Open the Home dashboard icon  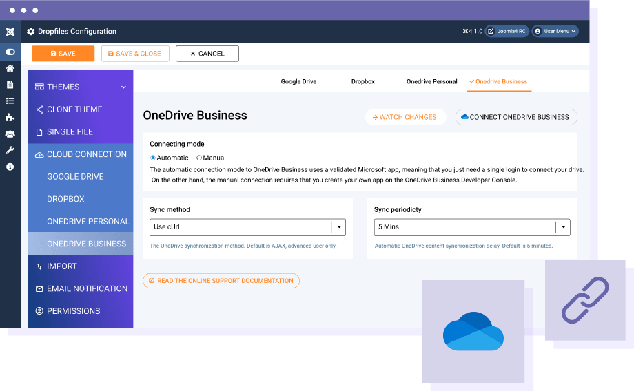[x=10, y=68]
